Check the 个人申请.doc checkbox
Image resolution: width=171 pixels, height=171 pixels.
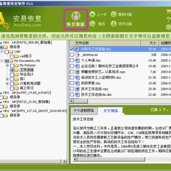tap(72, 60)
